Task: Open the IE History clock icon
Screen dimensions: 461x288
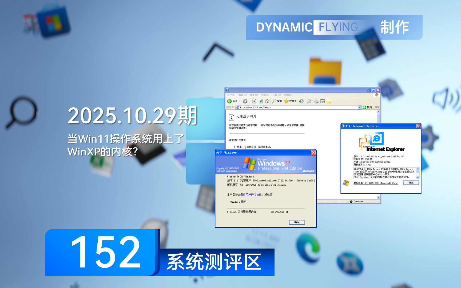Action: click(x=301, y=101)
